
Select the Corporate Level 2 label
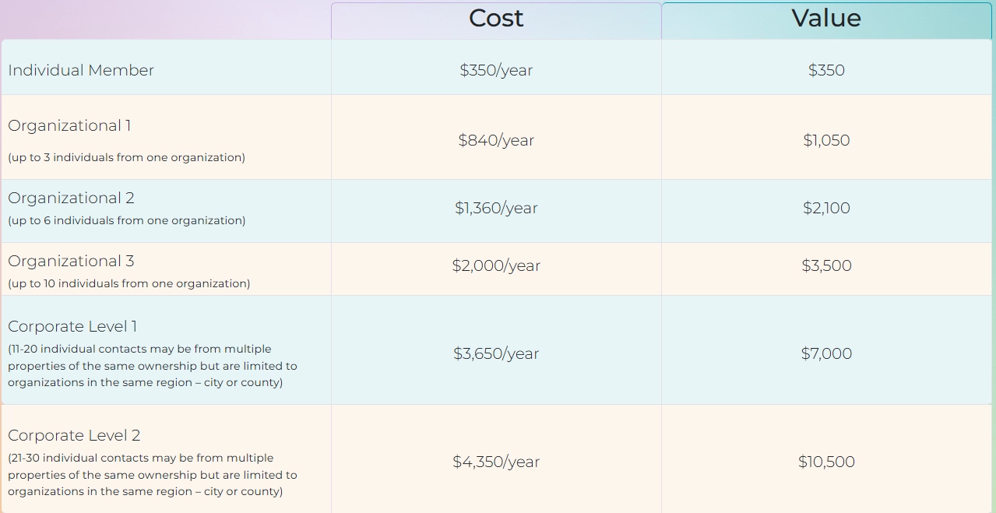(x=74, y=435)
